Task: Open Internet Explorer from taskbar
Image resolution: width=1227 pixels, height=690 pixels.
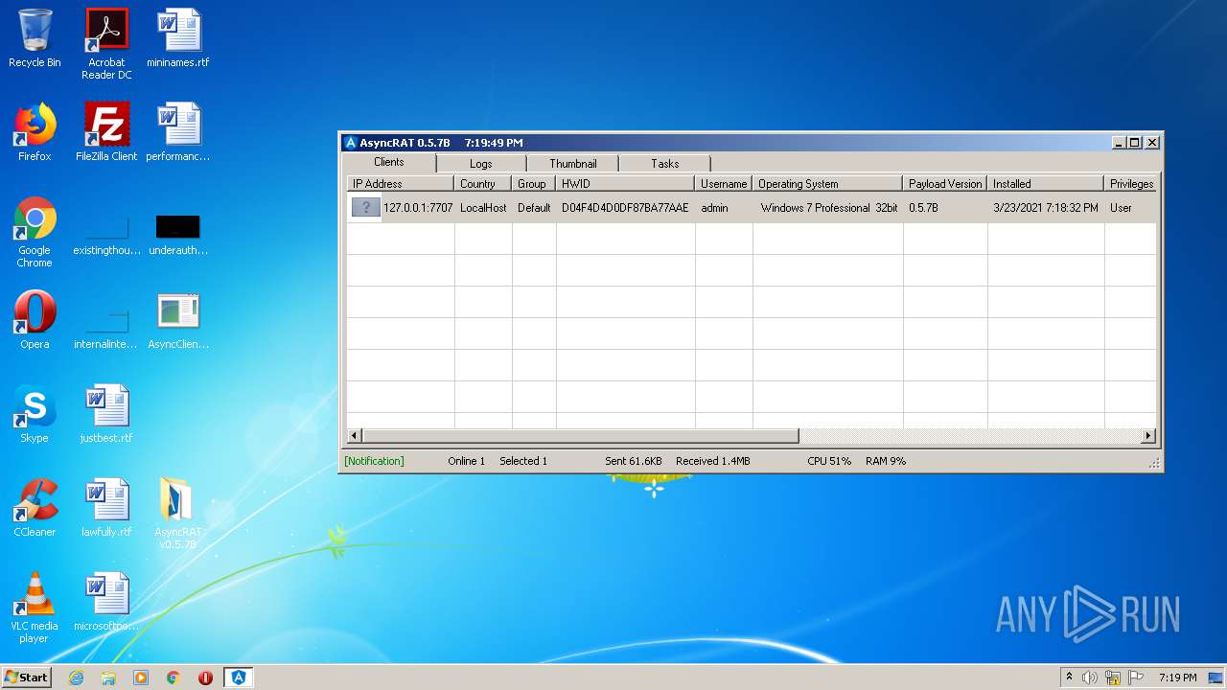Action: coord(76,678)
